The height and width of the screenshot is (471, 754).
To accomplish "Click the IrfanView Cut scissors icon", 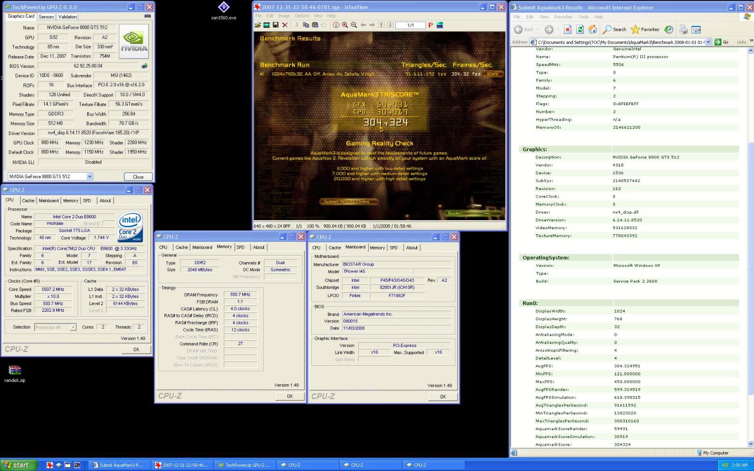I will coord(297,25).
